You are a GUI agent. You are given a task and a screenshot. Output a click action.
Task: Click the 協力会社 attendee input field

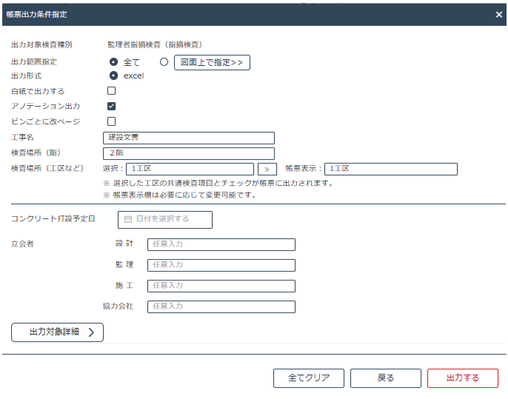(x=221, y=306)
